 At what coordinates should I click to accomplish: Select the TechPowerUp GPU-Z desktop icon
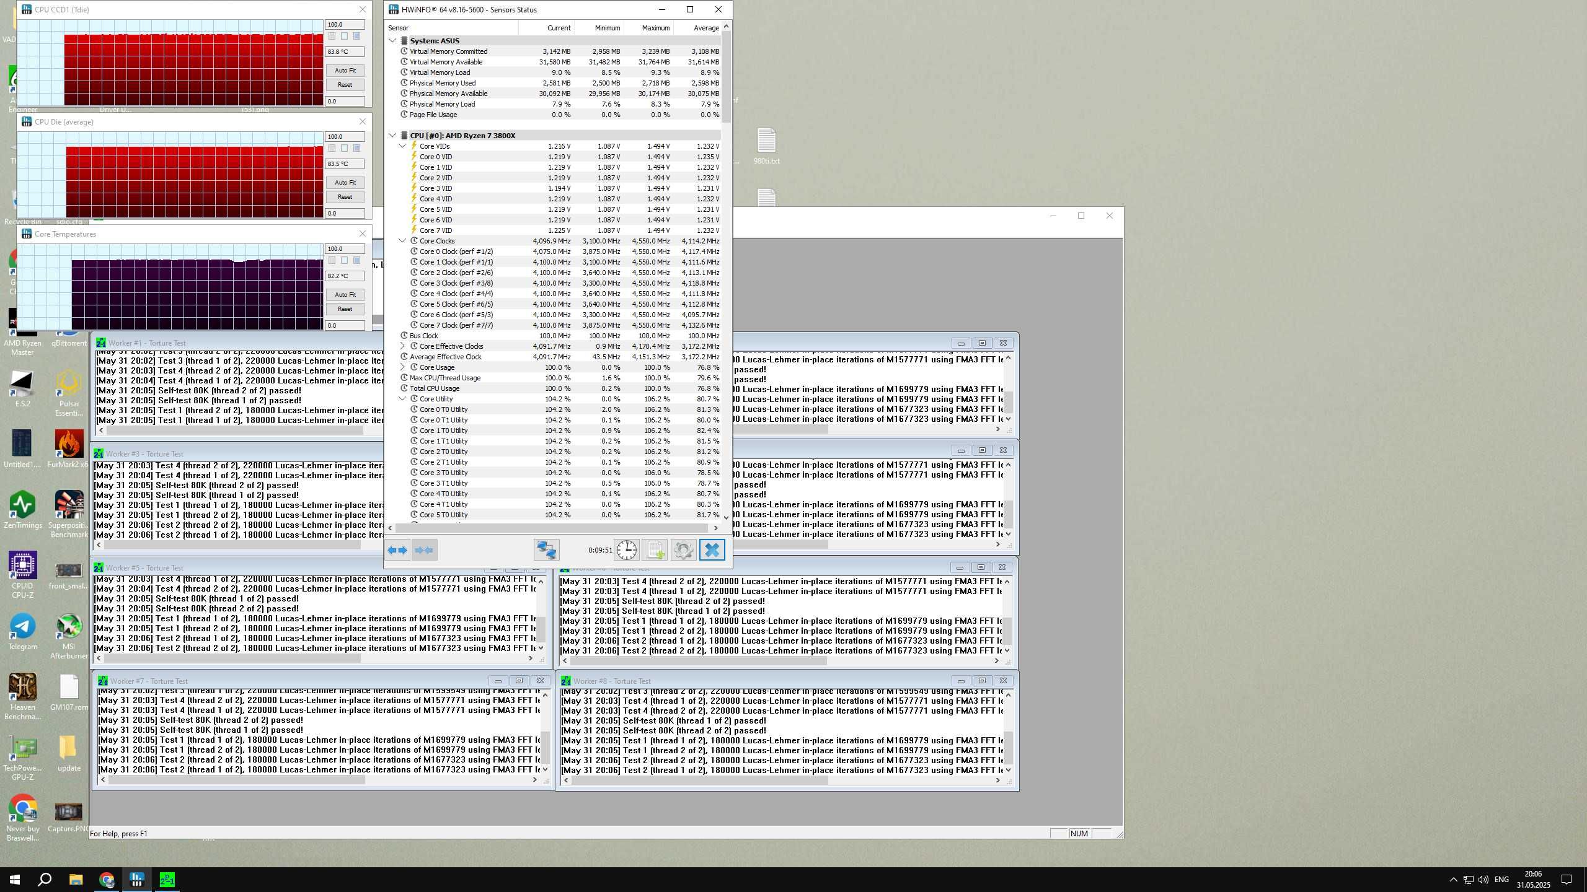click(22, 757)
